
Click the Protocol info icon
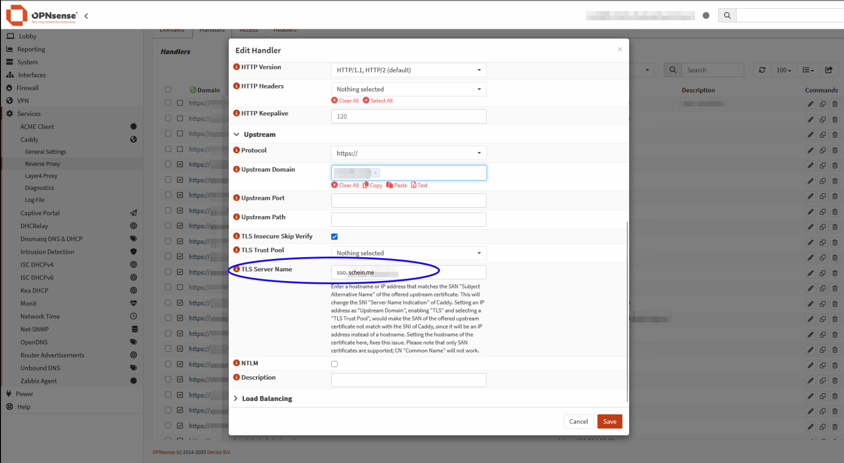tap(236, 150)
